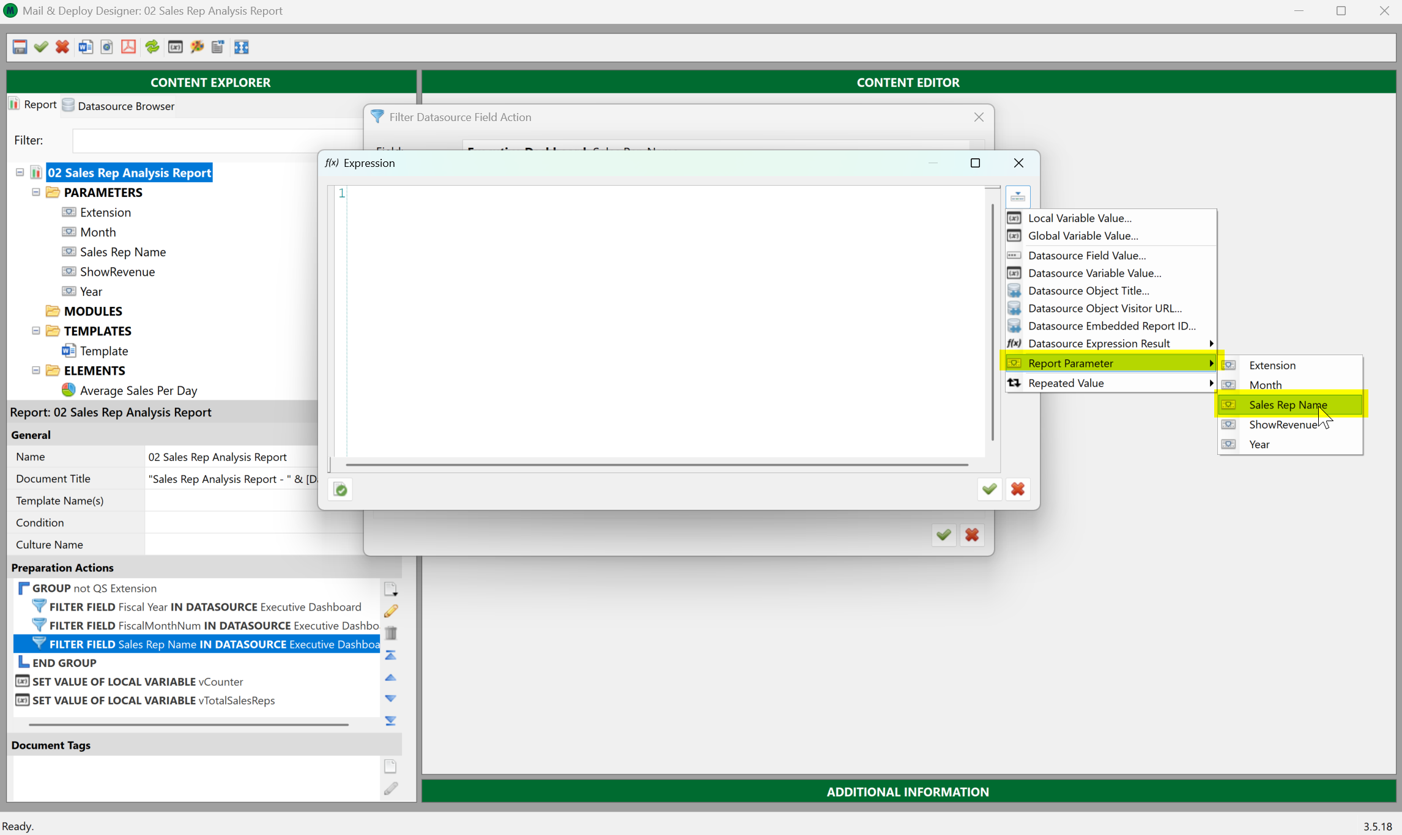Click the pencil edit icon beside Preparation Actions
Viewport: 1402px width, 835px height.
(391, 611)
